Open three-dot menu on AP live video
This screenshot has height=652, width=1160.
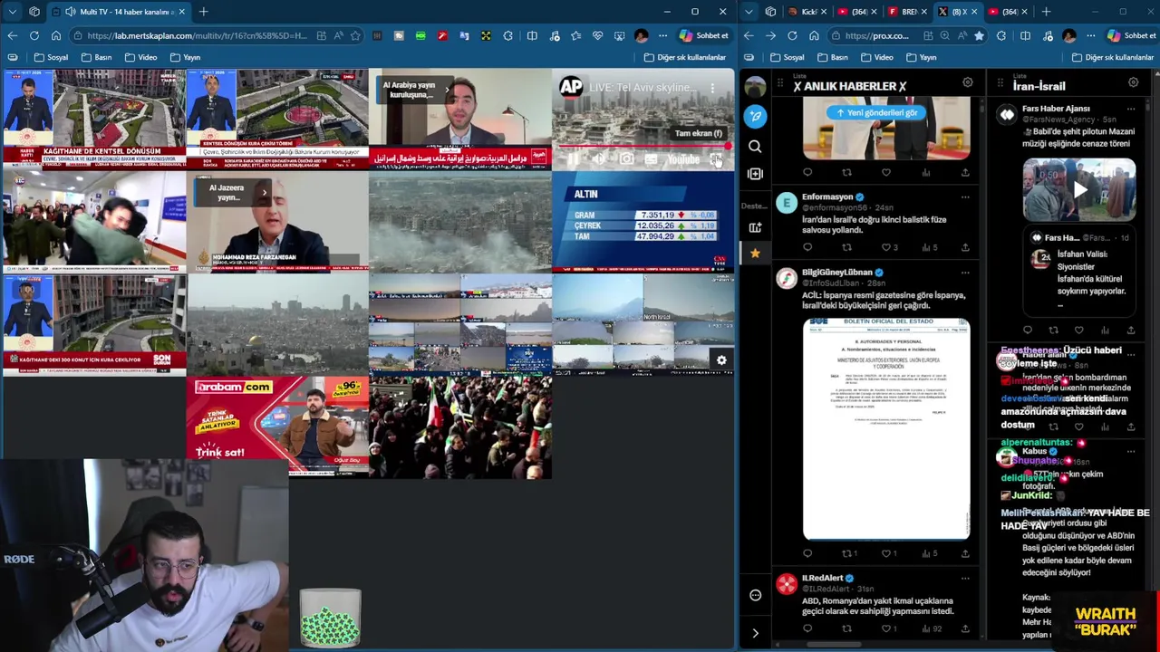pyautogui.click(x=712, y=88)
